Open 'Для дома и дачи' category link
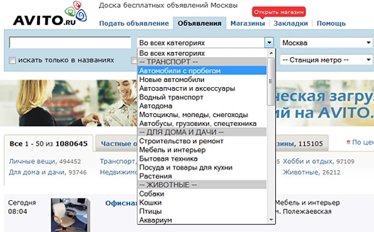The width and height of the screenshot is (374, 232). pyautogui.click(x=37, y=172)
